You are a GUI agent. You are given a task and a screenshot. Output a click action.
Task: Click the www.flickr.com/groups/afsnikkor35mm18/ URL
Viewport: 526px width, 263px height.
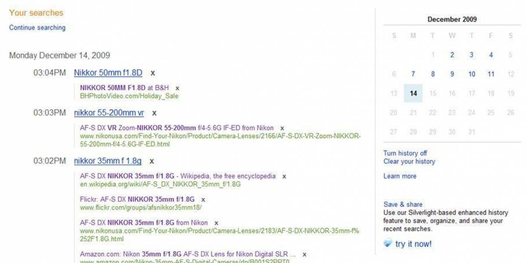click(141, 208)
